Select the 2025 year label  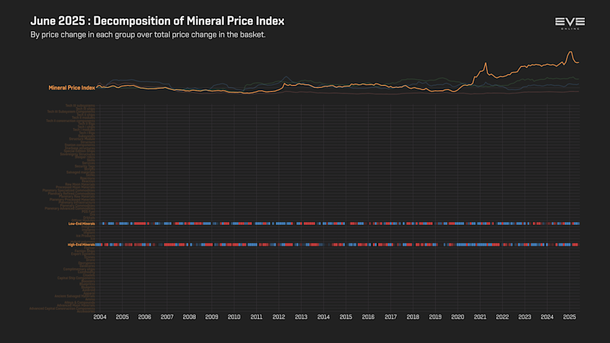tap(569, 317)
